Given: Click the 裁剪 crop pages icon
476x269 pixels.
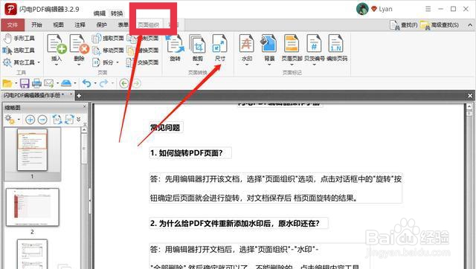Looking at the screenshot, I should pos(198,44).
